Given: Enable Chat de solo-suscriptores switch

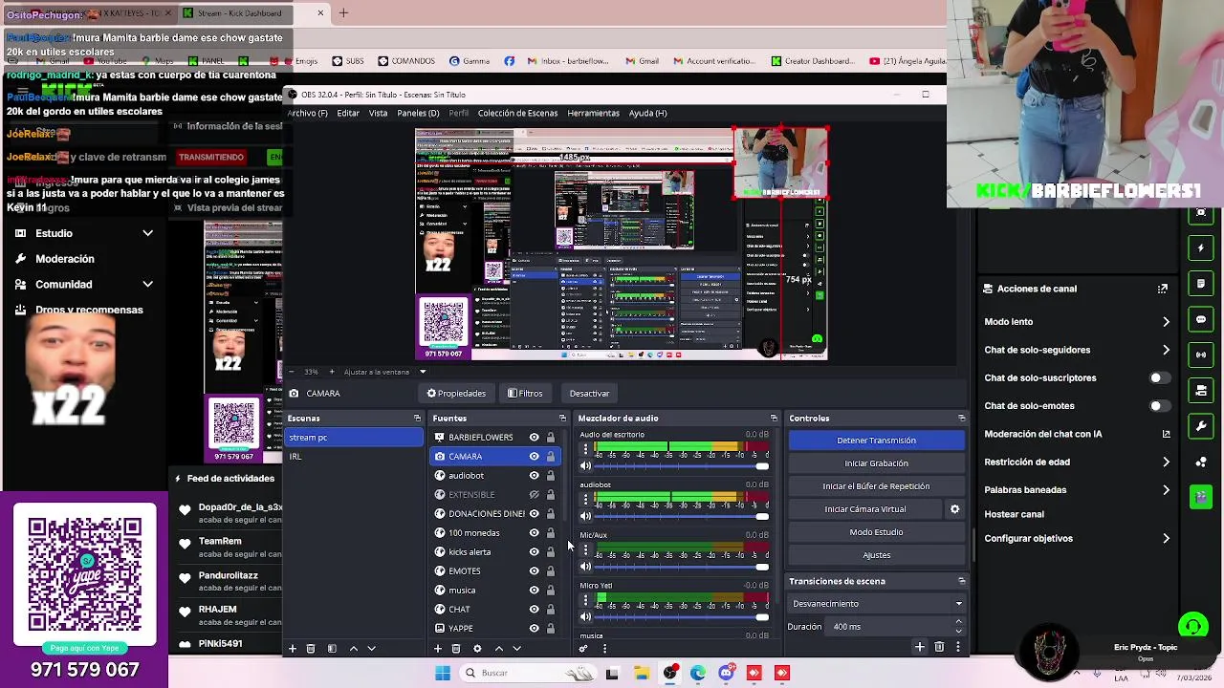Looking at the screenshot, I should pyautogui.click(x=1159, y=377).
